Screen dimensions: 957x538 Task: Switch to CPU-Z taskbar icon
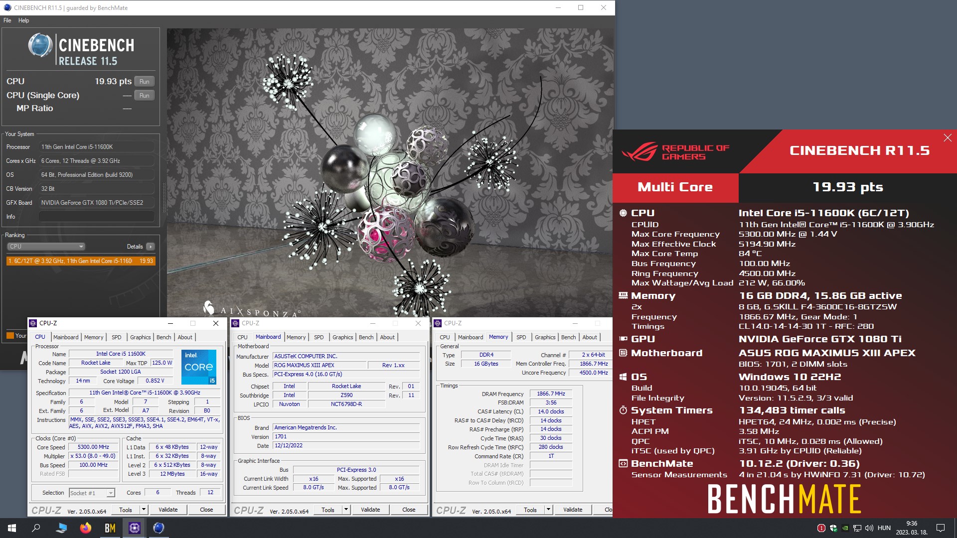[x=135, y=528]
